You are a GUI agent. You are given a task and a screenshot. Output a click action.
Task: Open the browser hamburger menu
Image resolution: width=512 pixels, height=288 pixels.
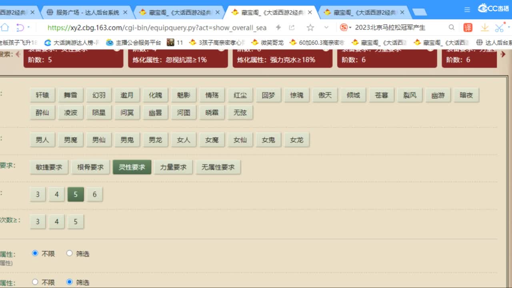pyautogui.click(x=467, y=9)
